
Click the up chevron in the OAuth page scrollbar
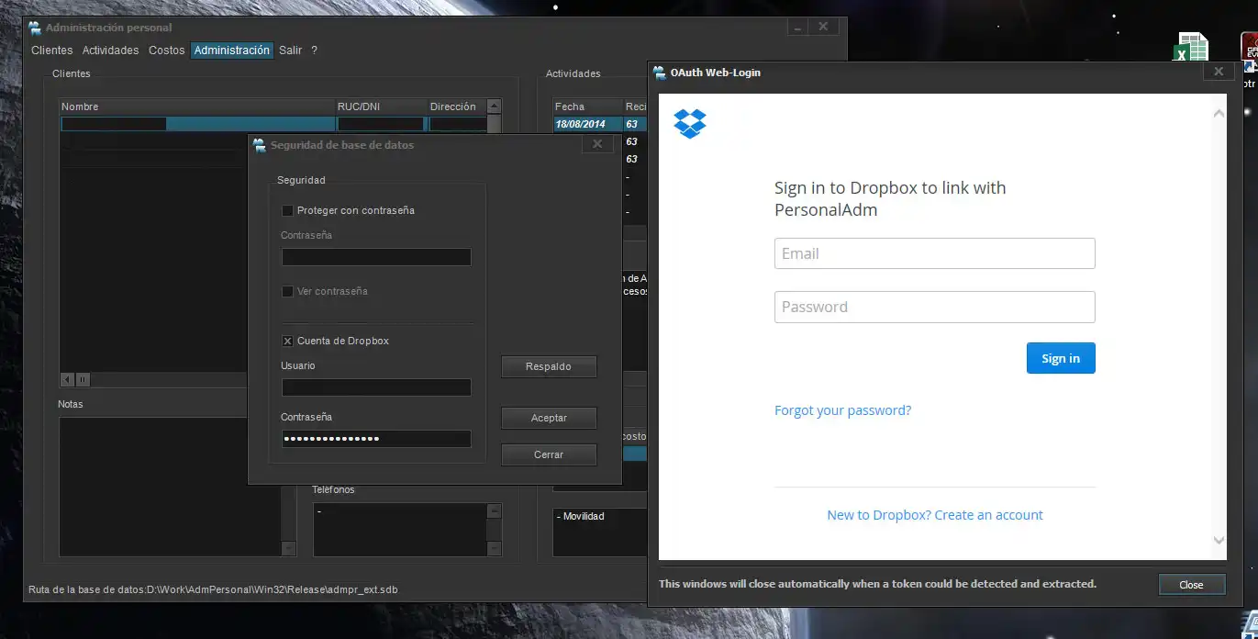point(1219,114)
